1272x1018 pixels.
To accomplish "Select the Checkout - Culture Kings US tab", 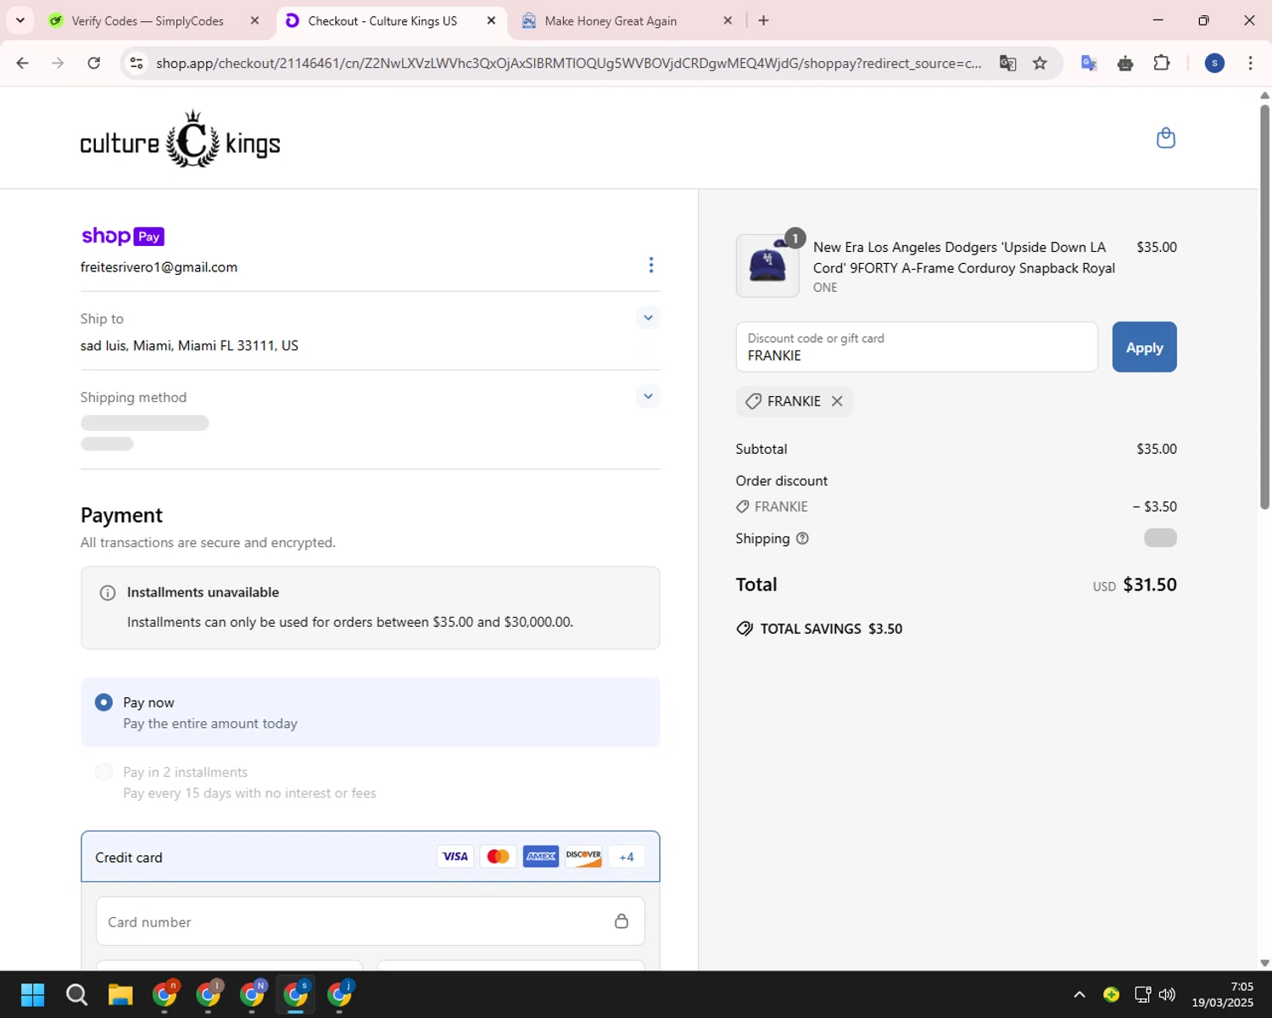I will 382,20.
